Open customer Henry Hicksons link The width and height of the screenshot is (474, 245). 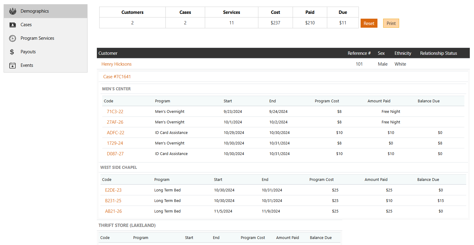point(116,64)
